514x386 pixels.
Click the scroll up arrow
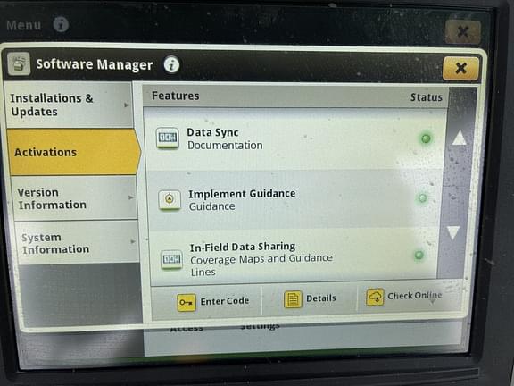pos(459,138)
